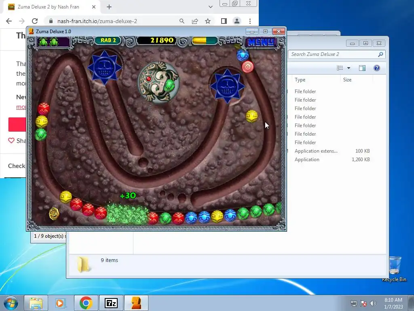This screenshot has height=311, width=414.
Task: Click the yellow ball flying near the right track
Action: click(251, 116)
